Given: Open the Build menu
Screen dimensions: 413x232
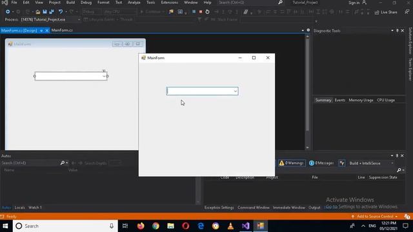Looking at the screenshot, I should click(x=70, y=3).
